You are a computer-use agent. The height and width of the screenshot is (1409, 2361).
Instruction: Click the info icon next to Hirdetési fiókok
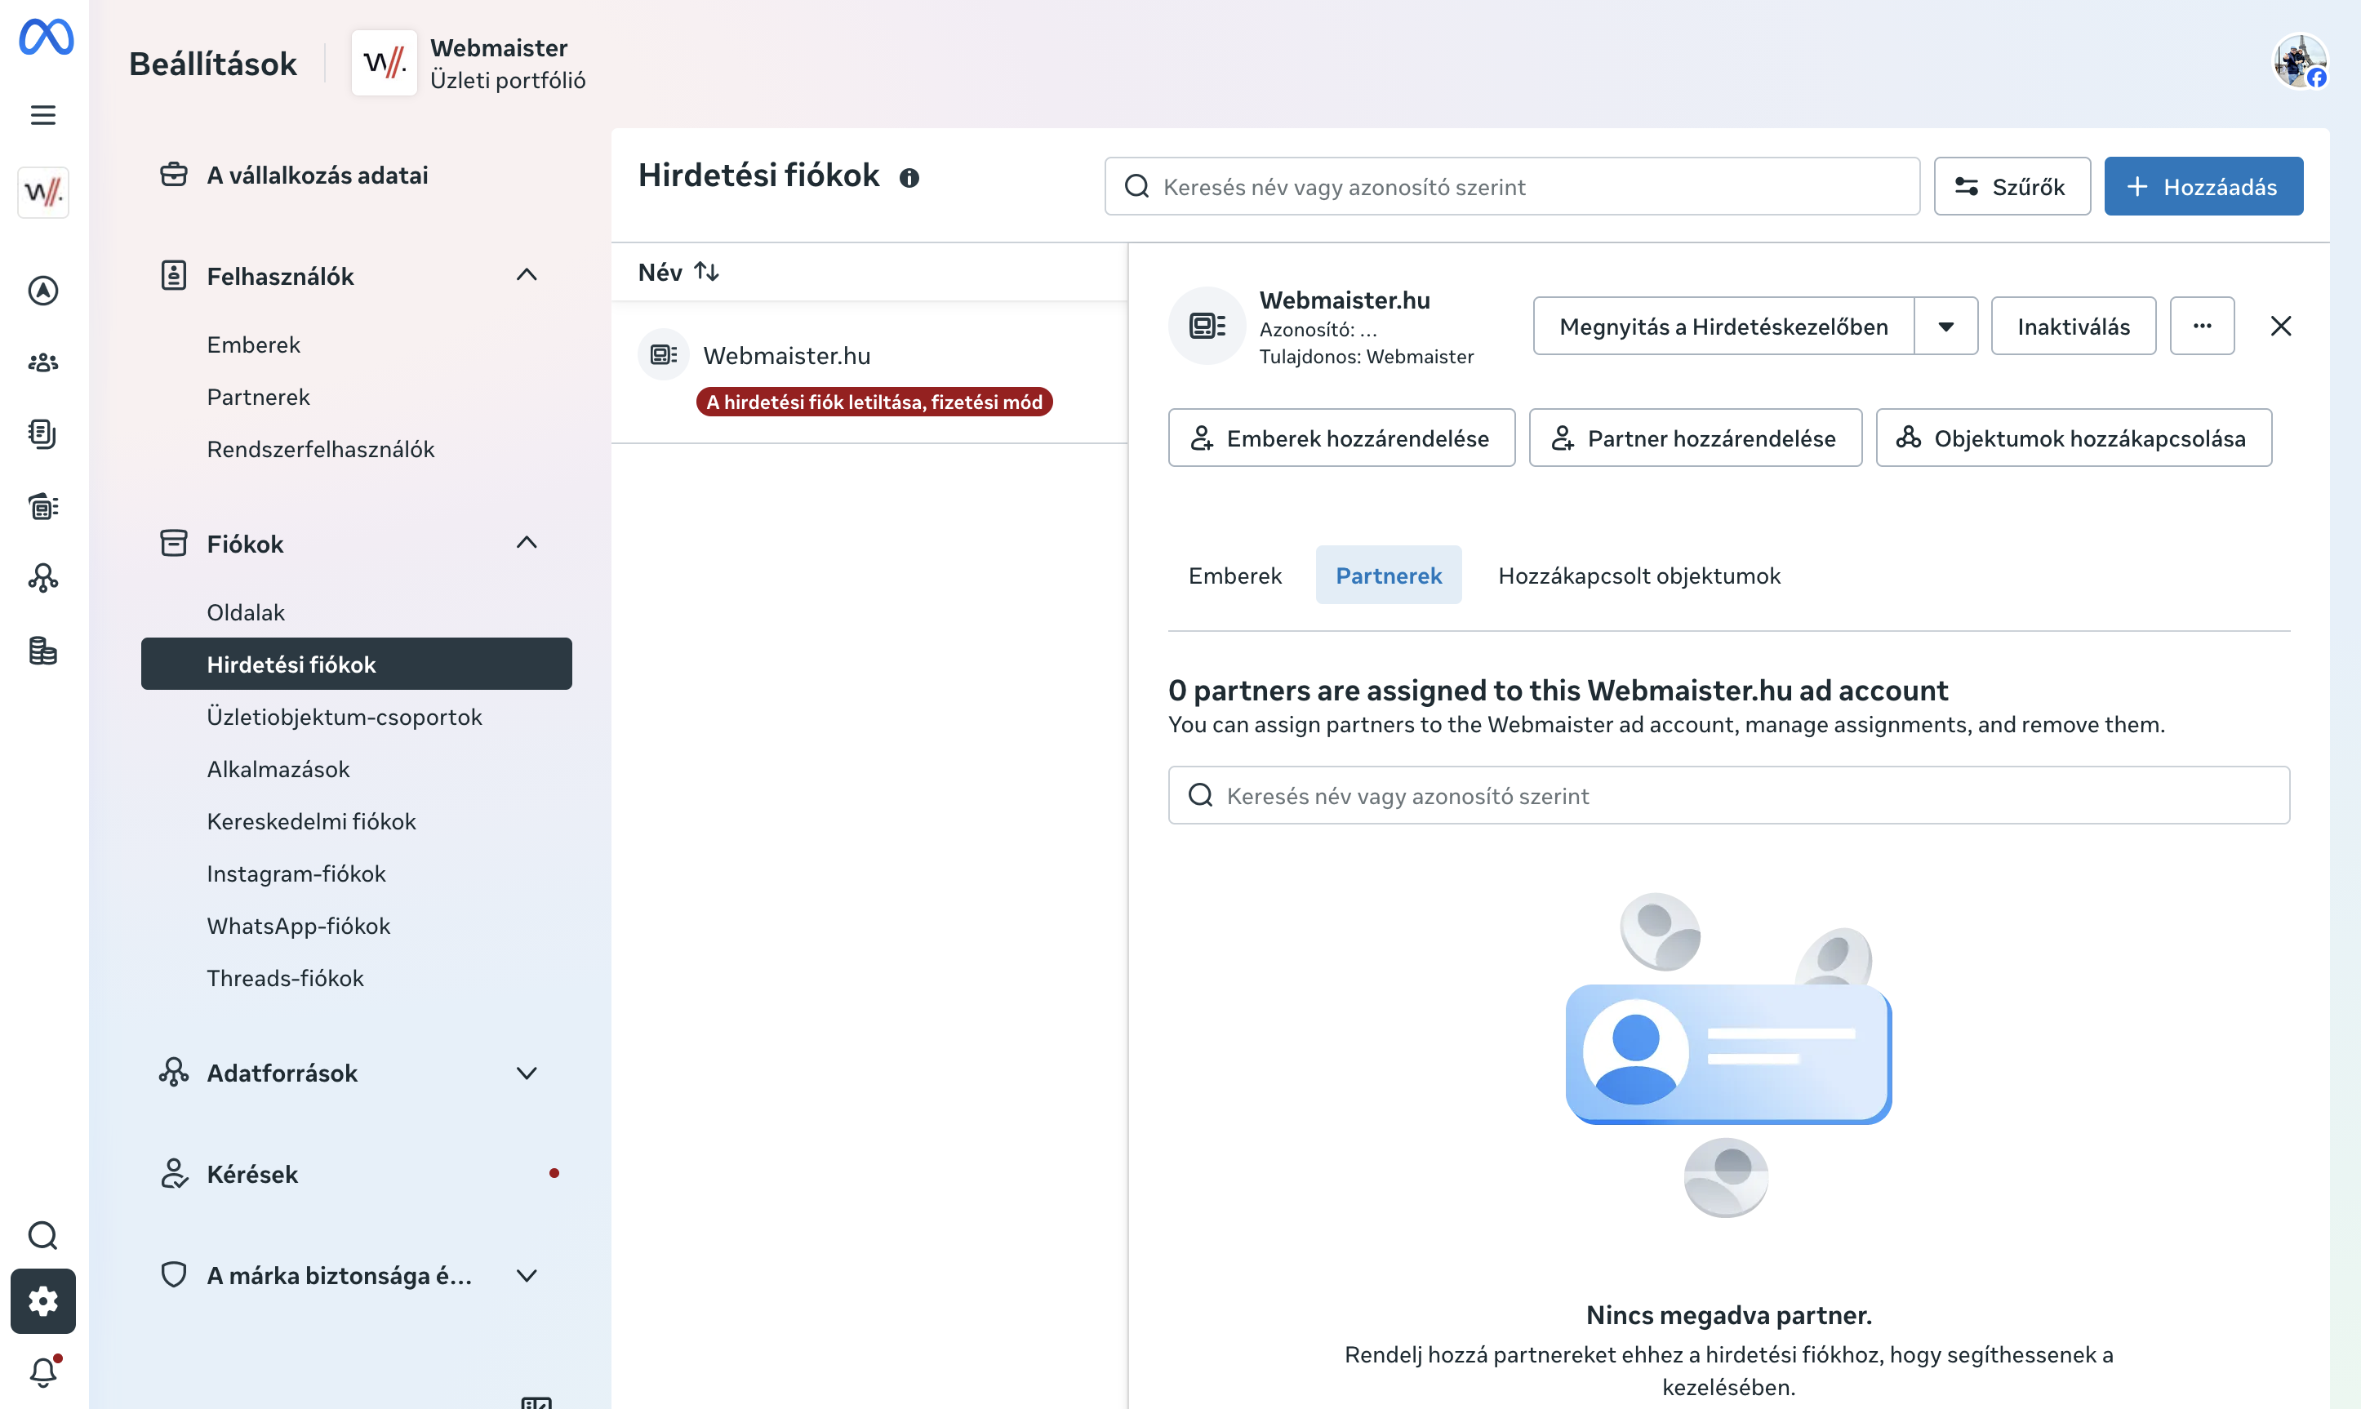tap(909, 177)
